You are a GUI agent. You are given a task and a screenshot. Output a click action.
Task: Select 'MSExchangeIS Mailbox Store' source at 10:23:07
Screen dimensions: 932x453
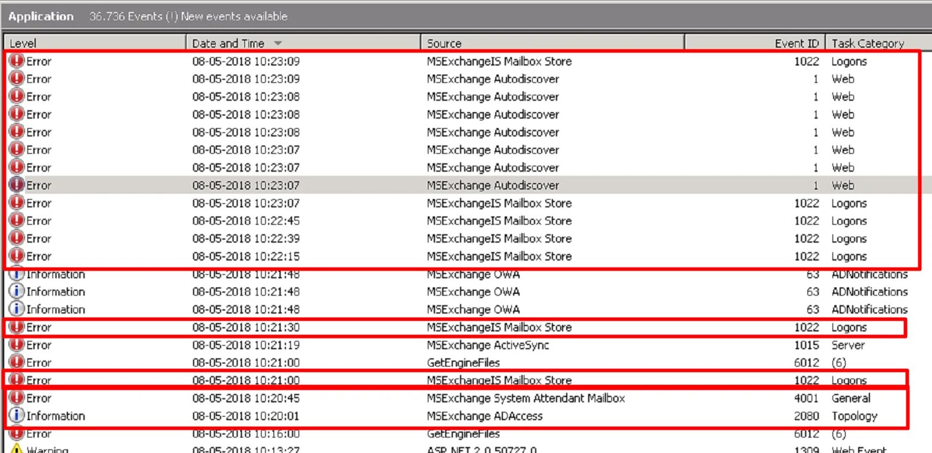499,203
